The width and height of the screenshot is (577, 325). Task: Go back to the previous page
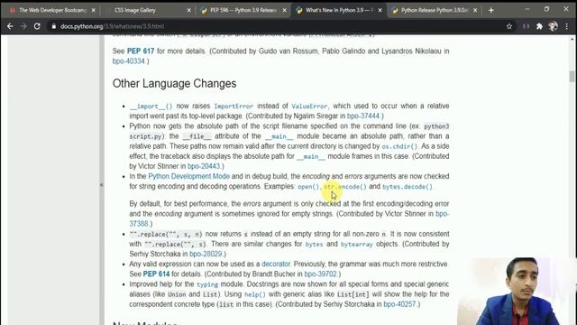coord(10,26)
